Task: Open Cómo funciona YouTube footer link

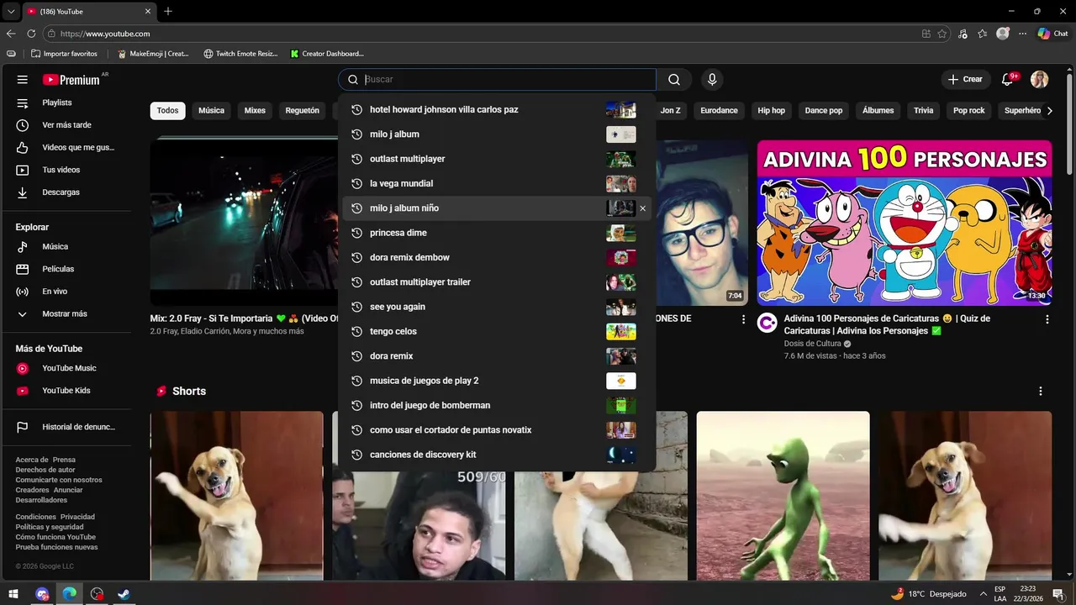Action: [x=55, y=537]
